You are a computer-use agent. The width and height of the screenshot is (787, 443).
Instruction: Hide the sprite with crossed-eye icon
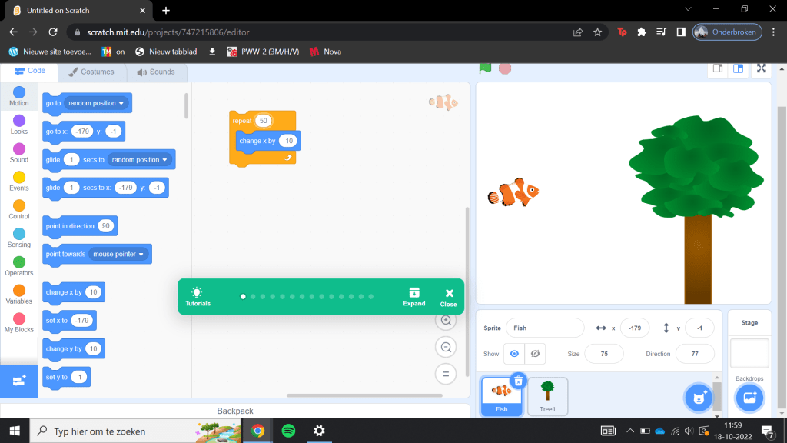click(535, 354)
